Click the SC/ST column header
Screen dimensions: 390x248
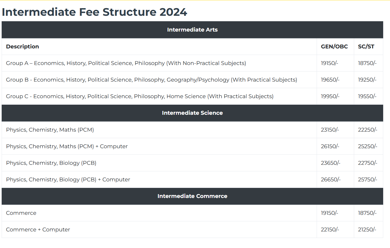[x=366, y=46]
